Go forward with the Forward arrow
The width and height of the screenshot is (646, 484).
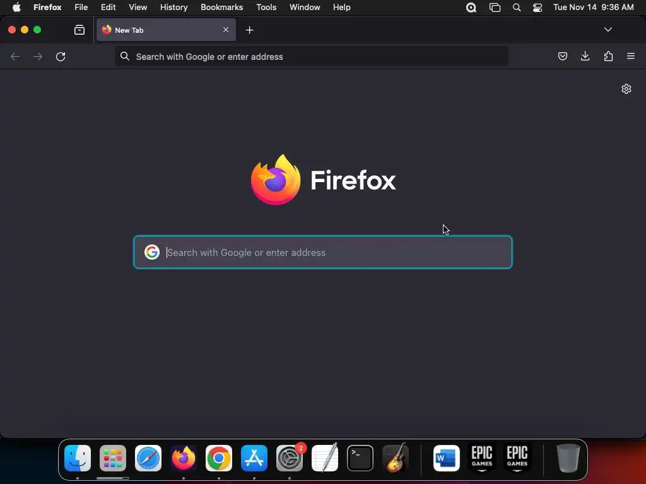(x=38, y=56)
